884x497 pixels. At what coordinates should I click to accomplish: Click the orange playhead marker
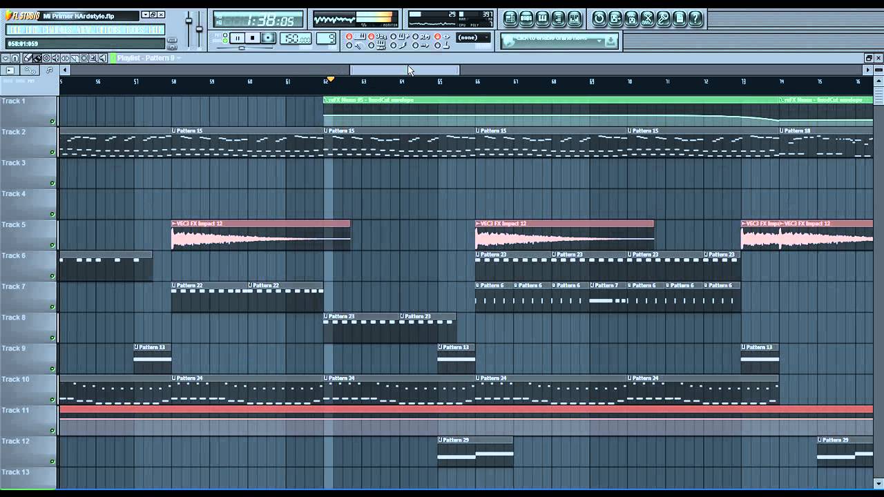point(331,79)
